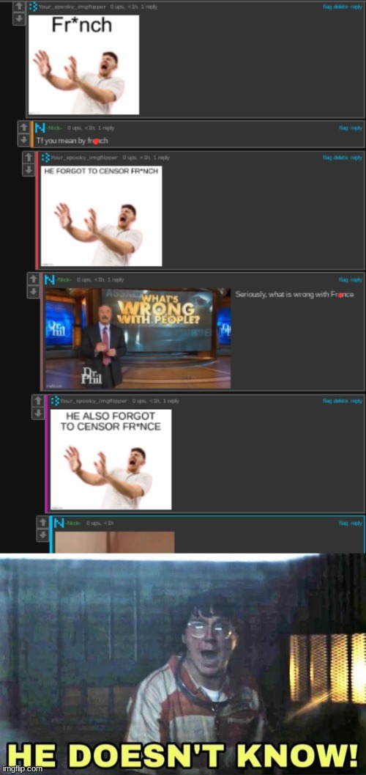366x775 pixels.
Task: Downvote the last cropped Nick comment
Action: tap(43, 535)
